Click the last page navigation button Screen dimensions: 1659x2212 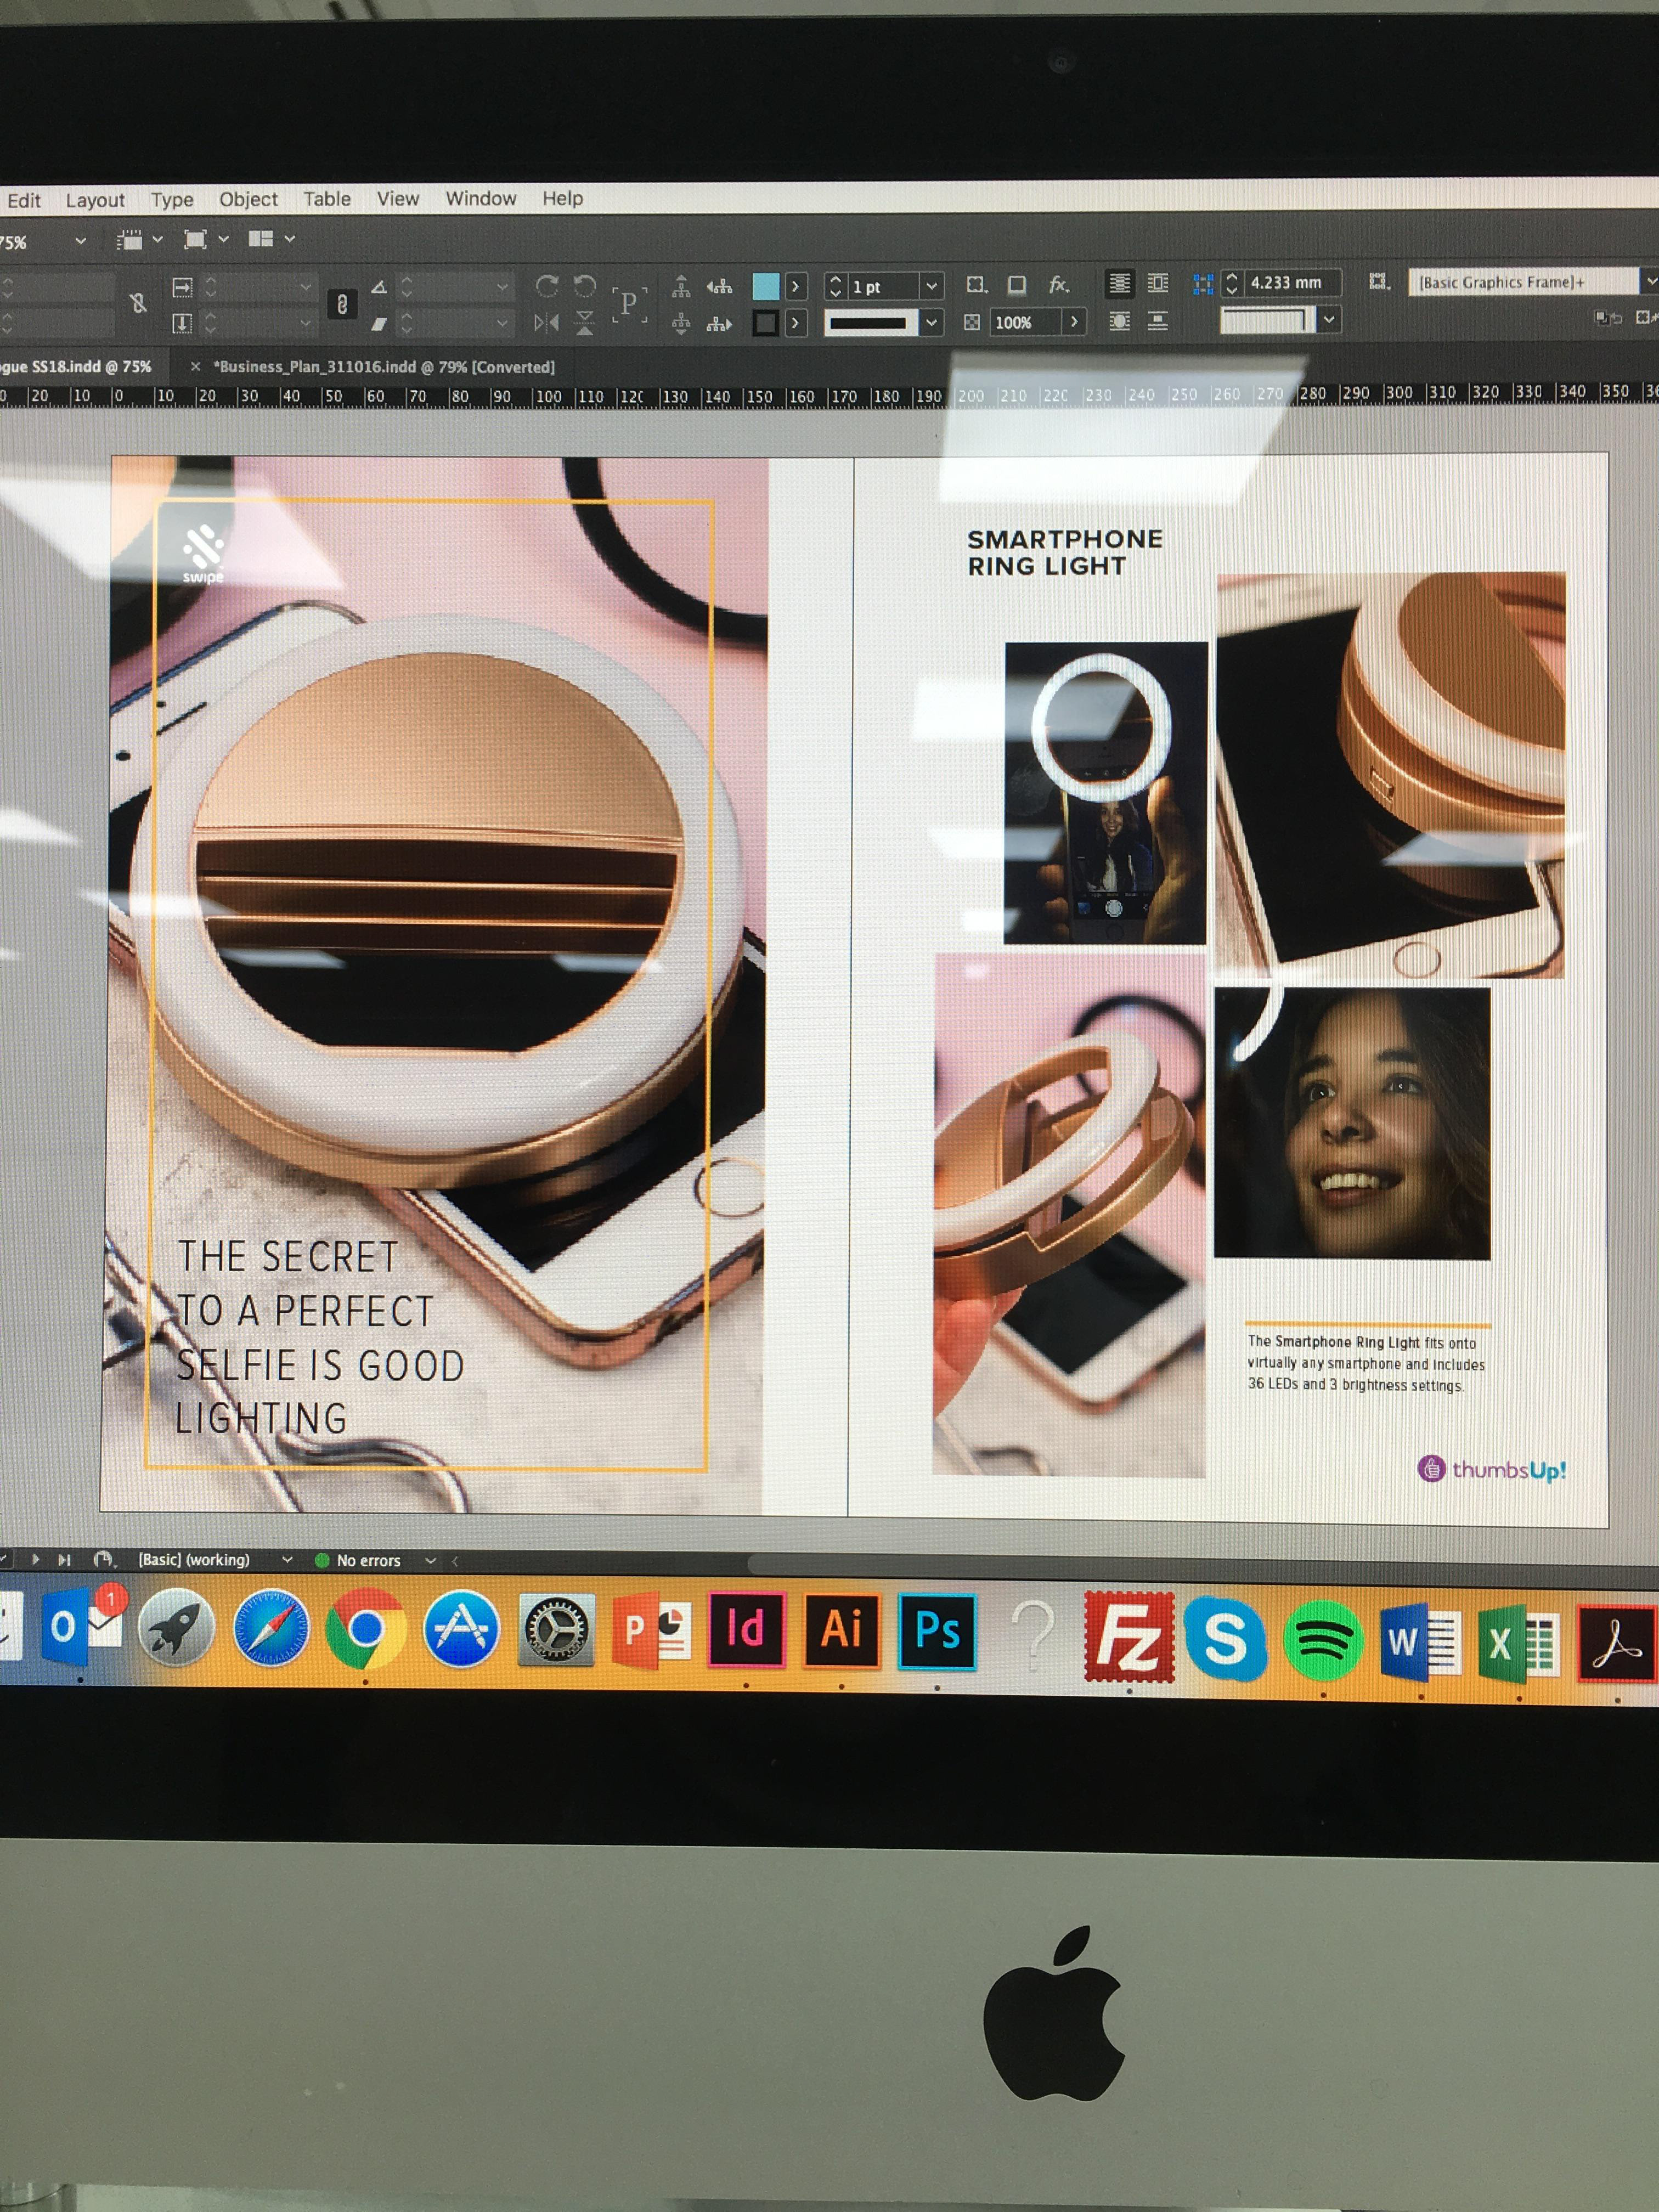[65, 1559]
